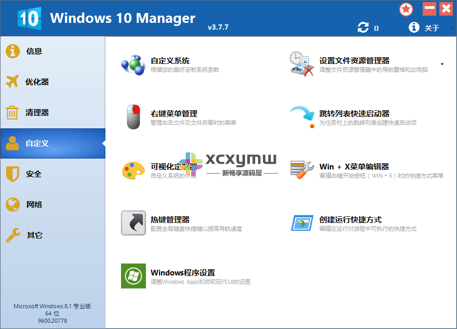The height and width of the screenshot is (329, 457).
Task: Open 可视化定制器 using the palette icon
Action: pyautogui.click(x=133, y=169)
